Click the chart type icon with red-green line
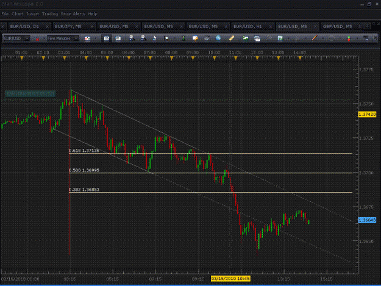This screenshot has width=381, height=286. (x=87, y=38)
